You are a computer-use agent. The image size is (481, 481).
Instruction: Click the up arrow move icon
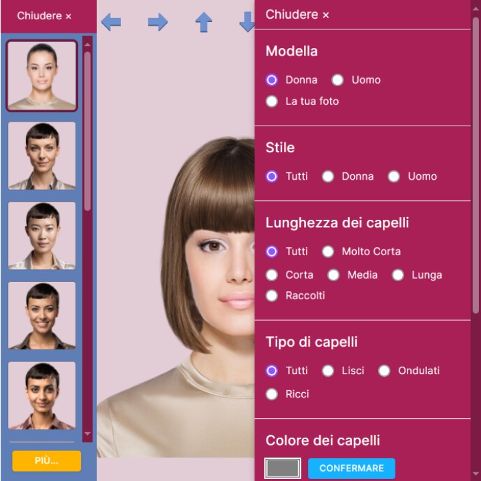click(x=203, y=22)
